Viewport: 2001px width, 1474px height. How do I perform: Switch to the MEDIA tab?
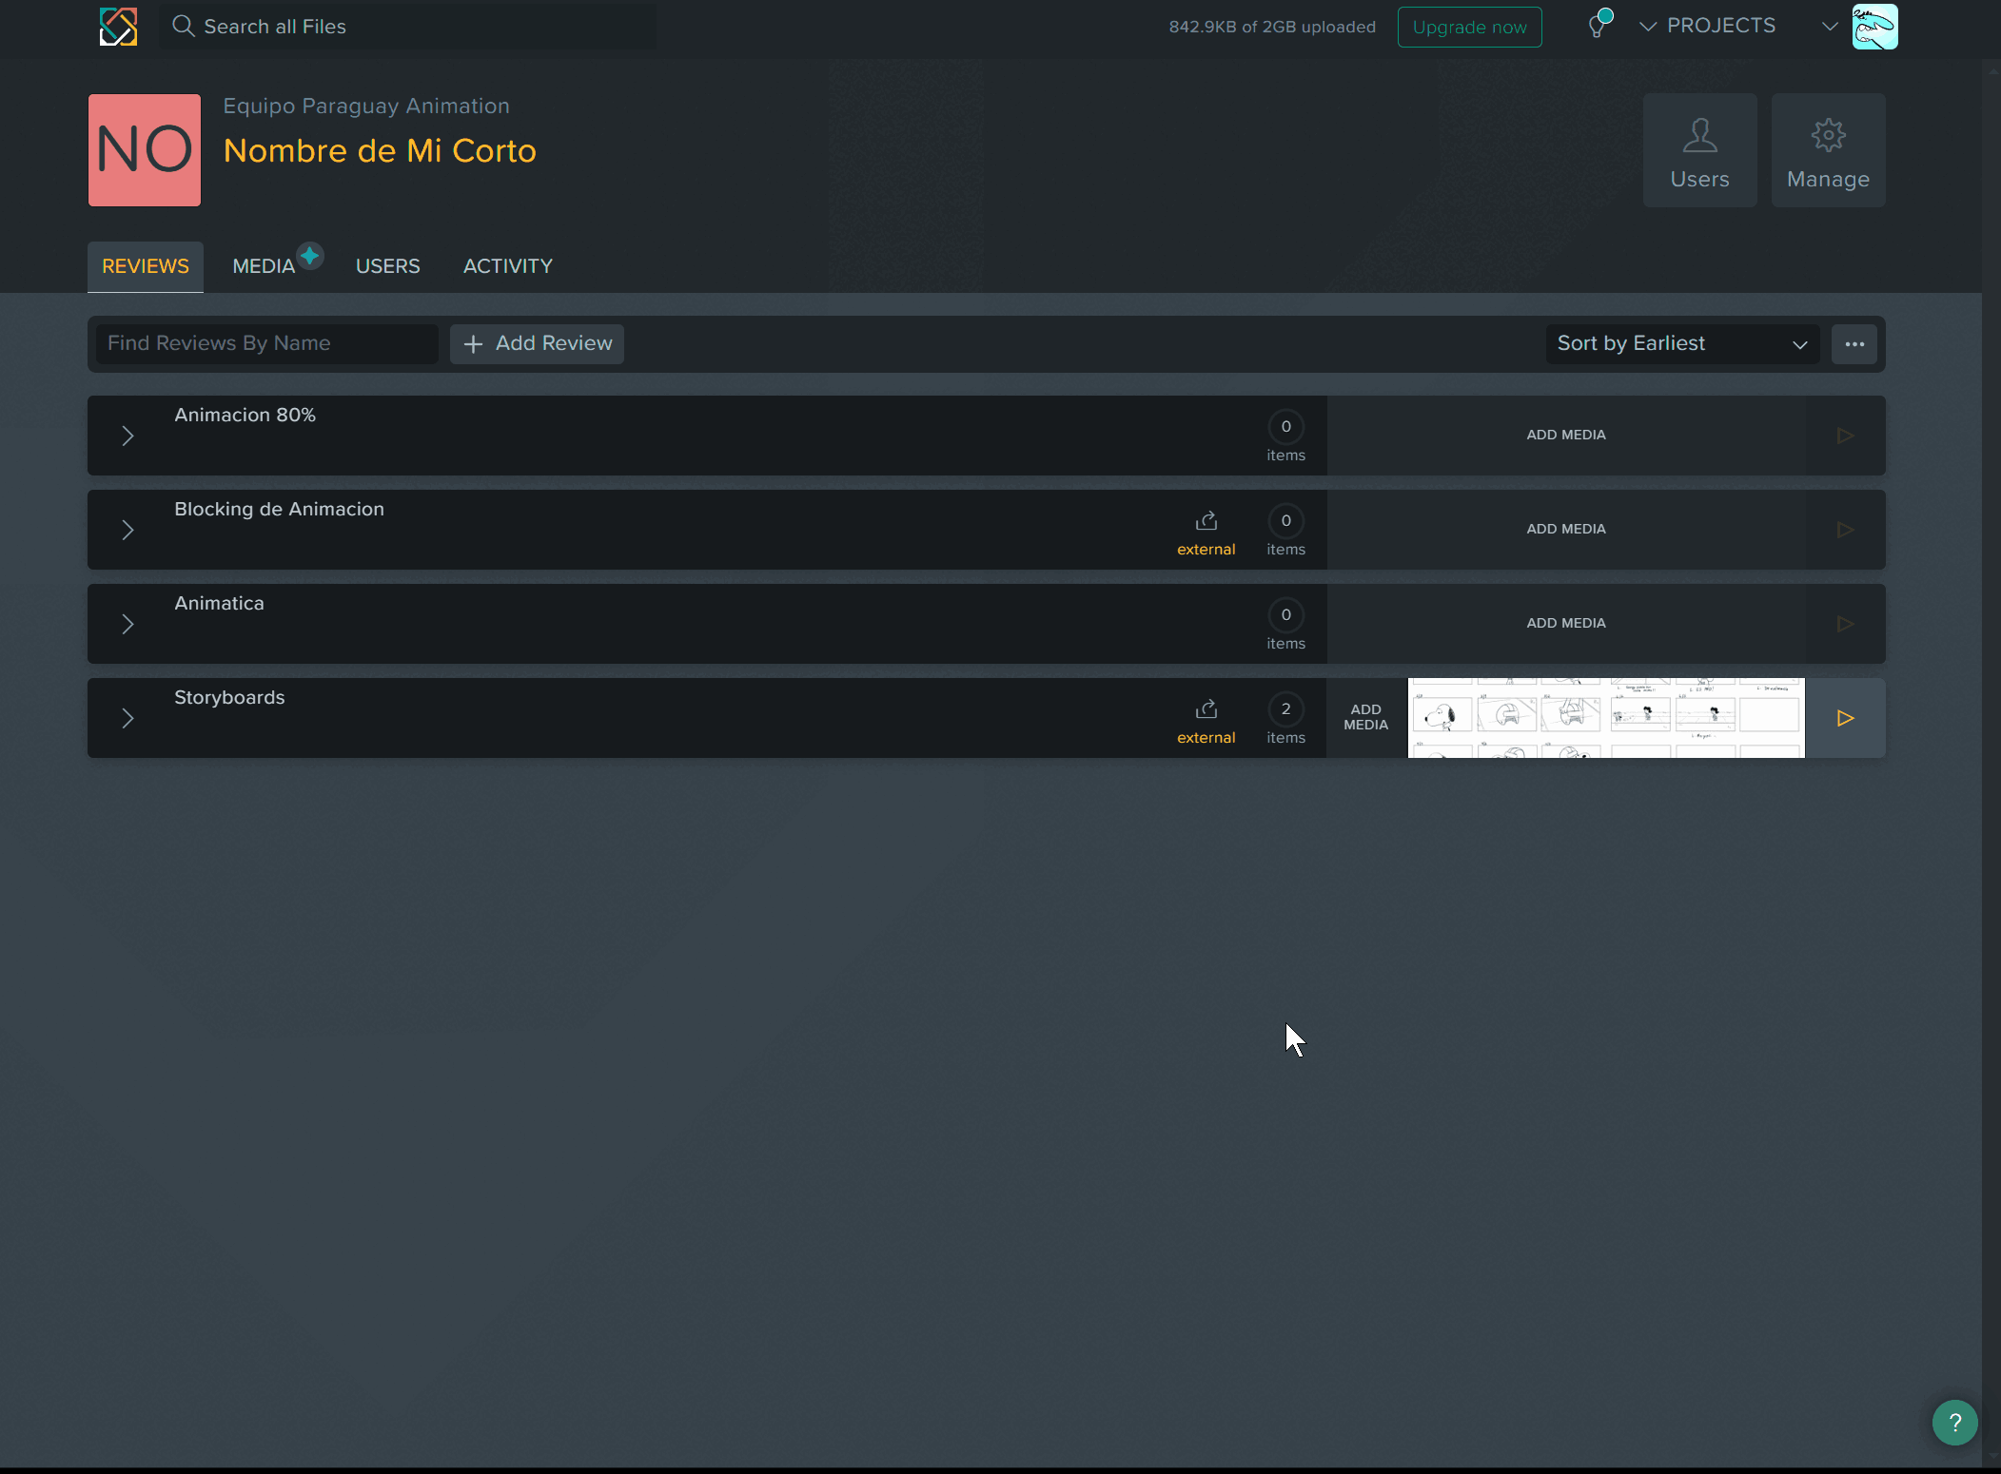(x=264, y=266)
